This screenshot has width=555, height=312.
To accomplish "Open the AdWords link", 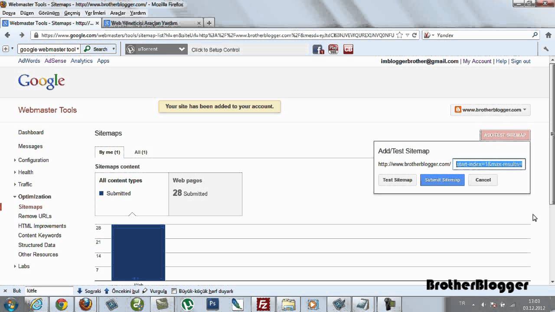I will coord(29,61).
